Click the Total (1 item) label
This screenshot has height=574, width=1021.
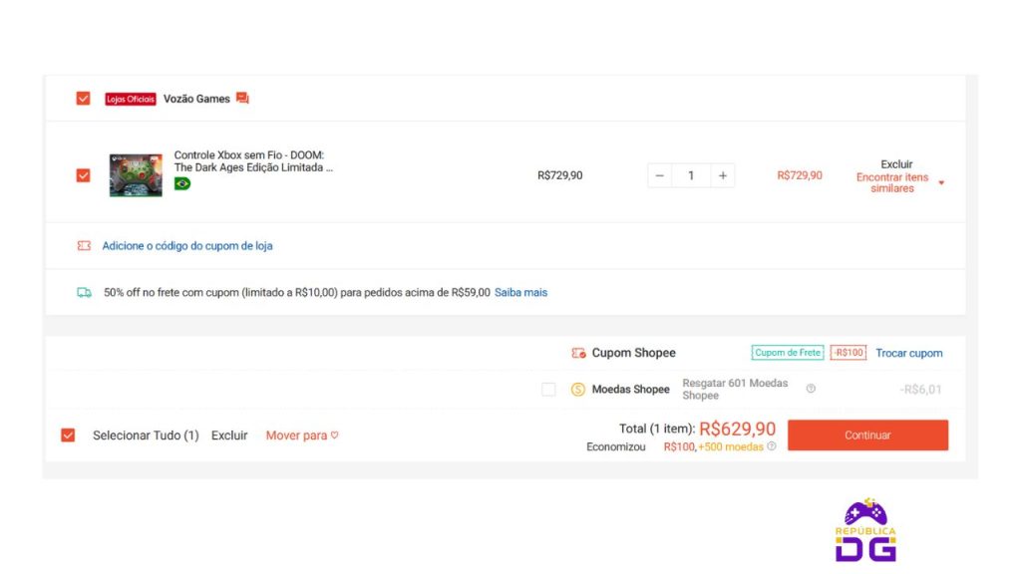pyautogui.click(x=657, y=429)
